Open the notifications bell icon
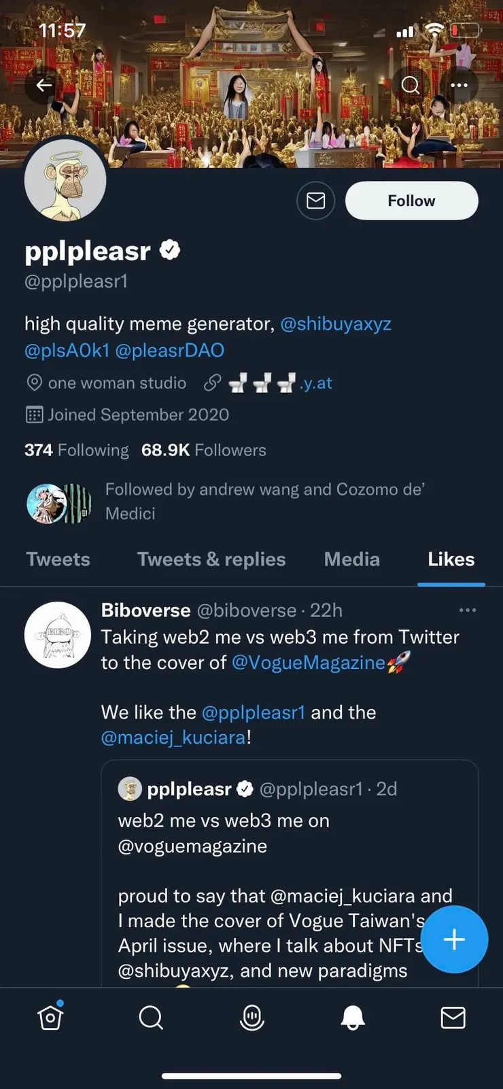503x1089 pixels. pos(353,1018)
